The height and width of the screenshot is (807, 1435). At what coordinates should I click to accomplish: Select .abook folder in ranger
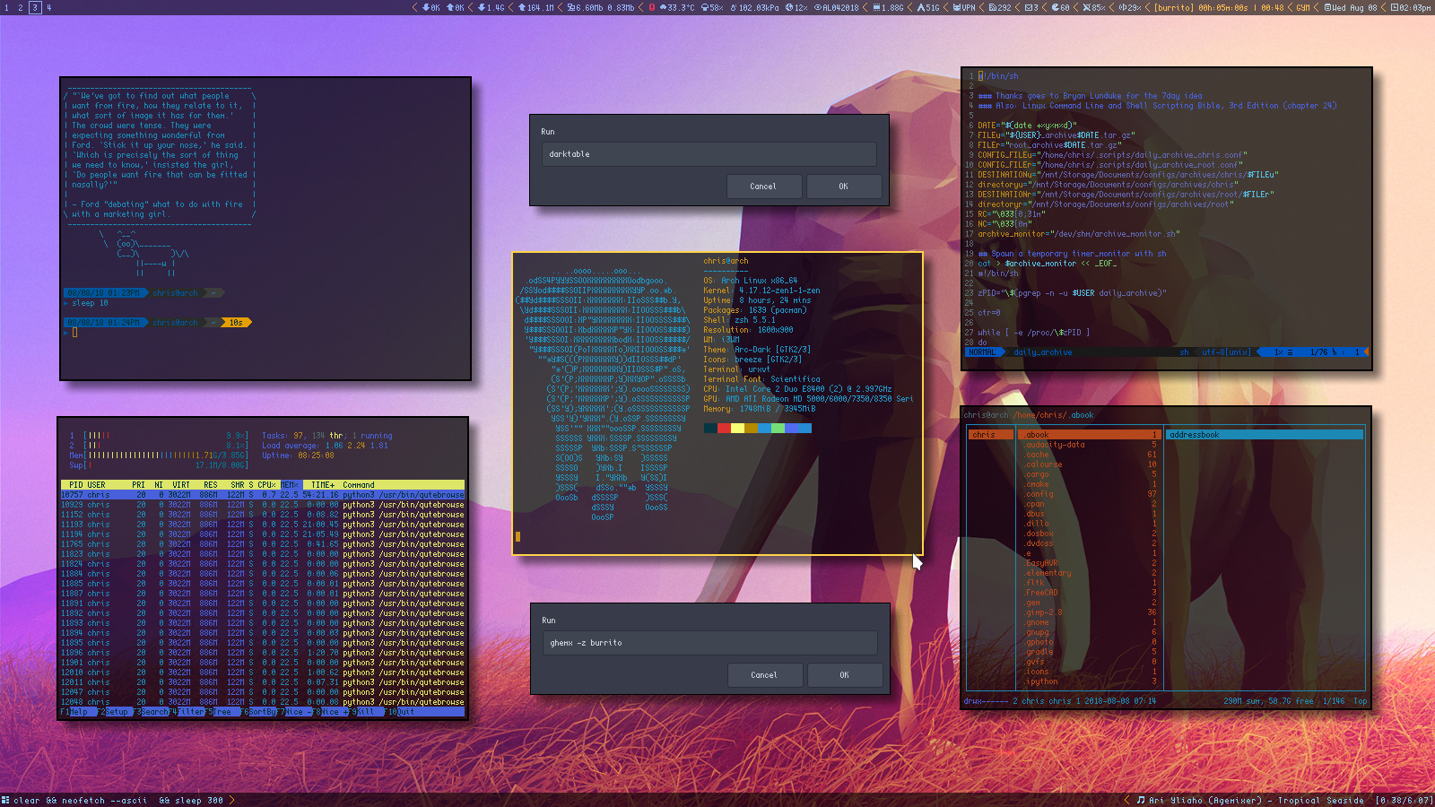[x=1090, y=435]
